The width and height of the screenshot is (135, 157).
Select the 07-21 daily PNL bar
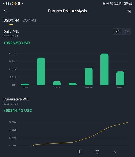(120, 78)
